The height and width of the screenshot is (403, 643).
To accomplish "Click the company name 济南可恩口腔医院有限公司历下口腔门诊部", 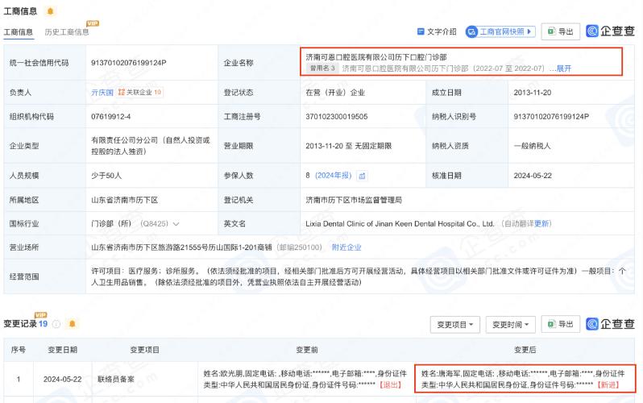I will click(x=376, y=57).
